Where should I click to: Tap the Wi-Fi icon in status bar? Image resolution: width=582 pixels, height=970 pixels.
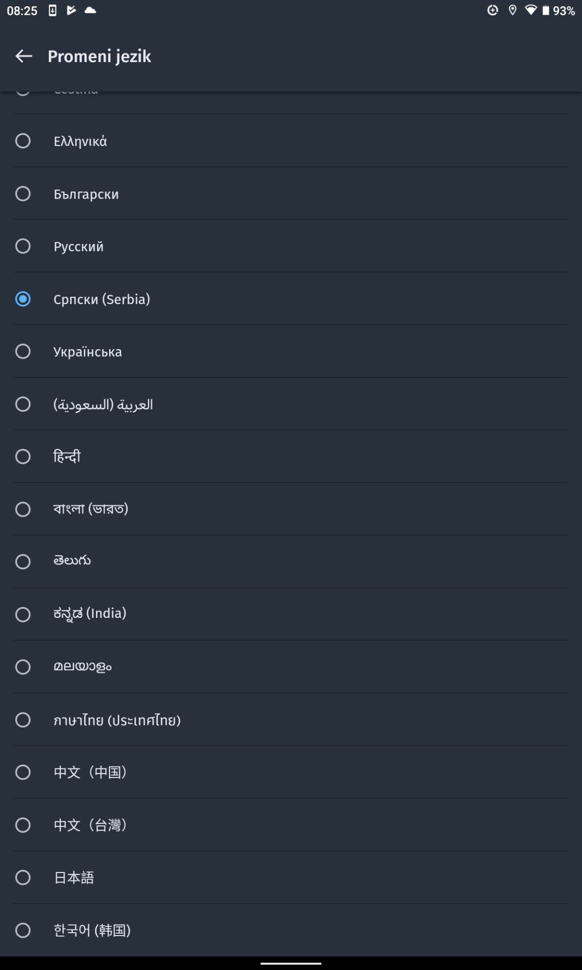coord(530,10)
